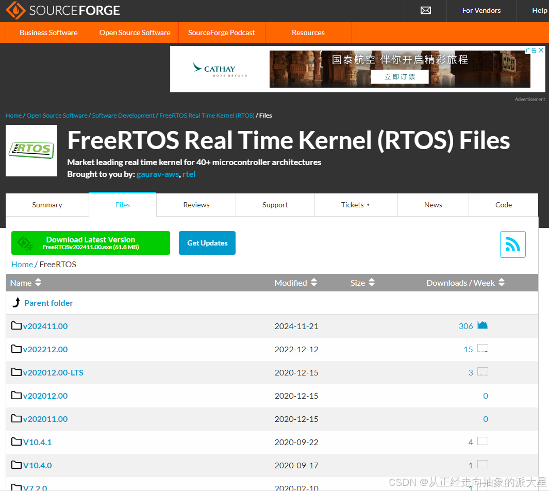This screenshot has height=491, width=549.
Task: Click the 2020-09-22 modified date
Action: pos(296,443)
